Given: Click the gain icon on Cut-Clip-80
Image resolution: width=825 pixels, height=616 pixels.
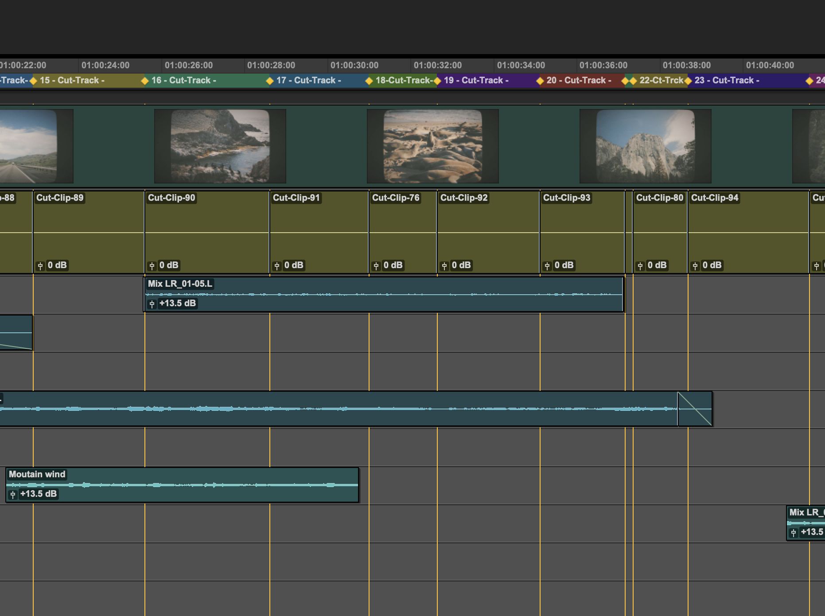Looking at the screenshot, I should [640, 266].
